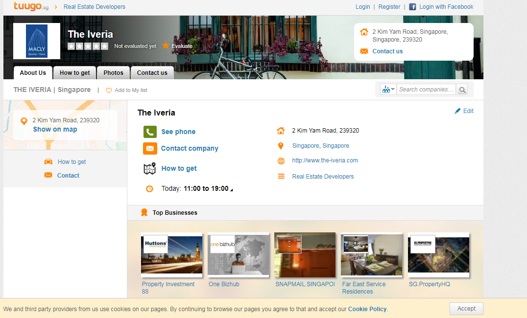Click the Singapore, Singapore location link

pyautogui.click(x=321, y=146)
